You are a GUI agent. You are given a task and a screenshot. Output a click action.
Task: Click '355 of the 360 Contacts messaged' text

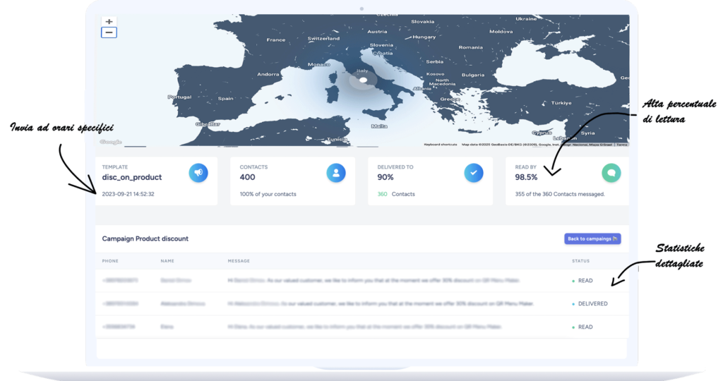(x=560, y=194)
